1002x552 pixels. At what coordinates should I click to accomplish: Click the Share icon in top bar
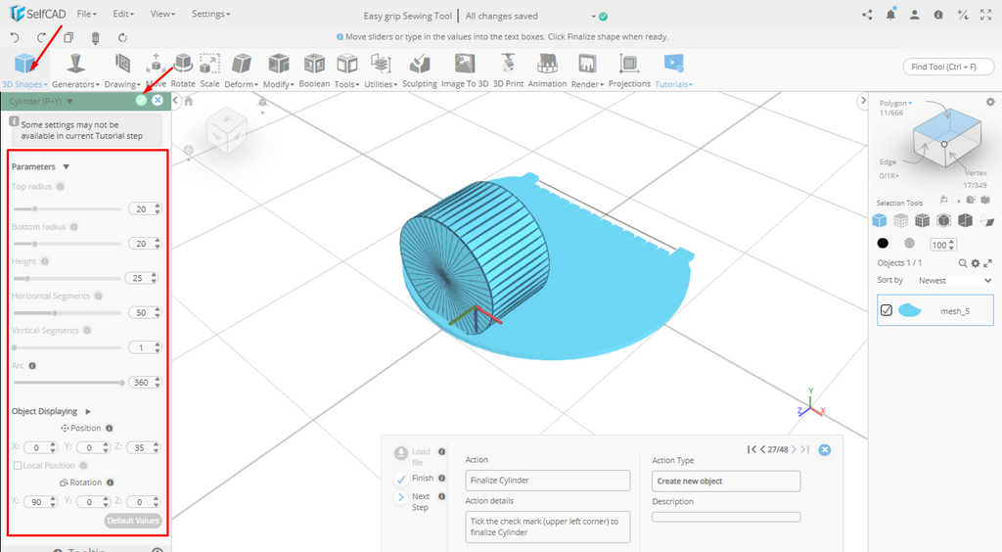click(x=867, y=15)
